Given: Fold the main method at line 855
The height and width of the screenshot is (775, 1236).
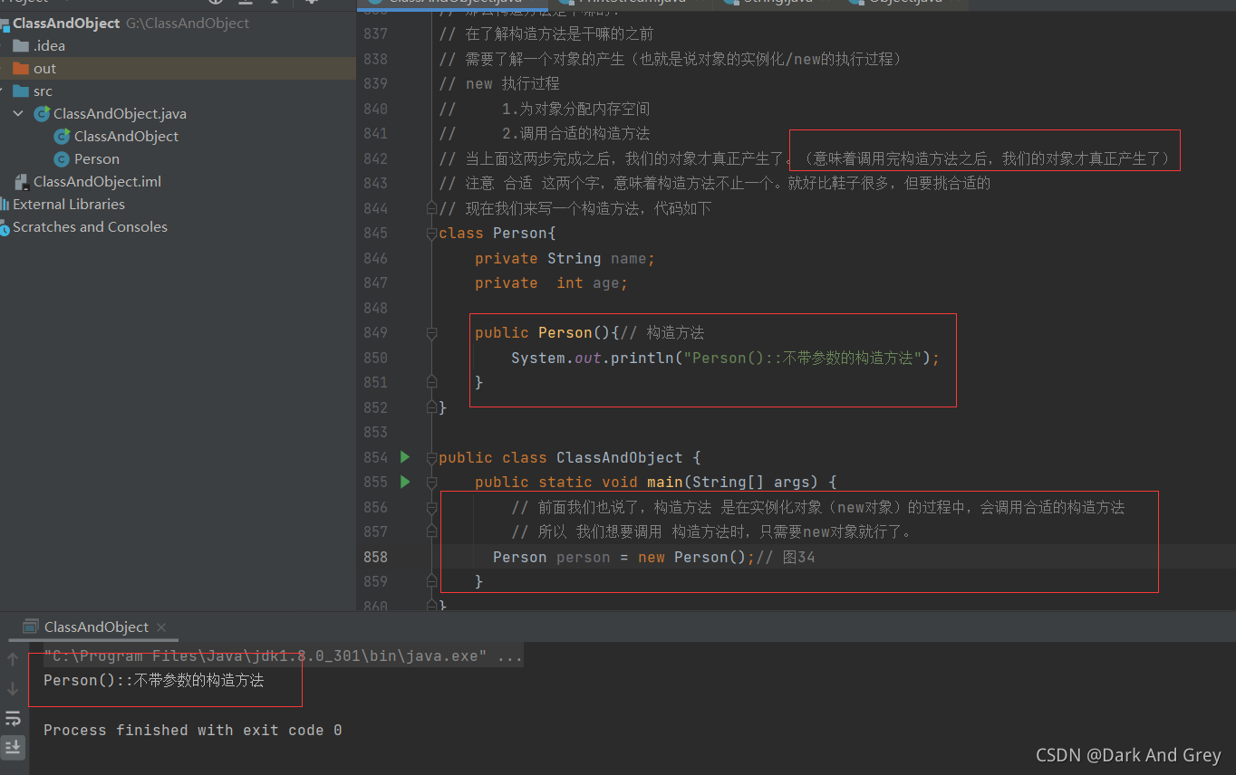Looking at the screenshot, I should point(432,483).
